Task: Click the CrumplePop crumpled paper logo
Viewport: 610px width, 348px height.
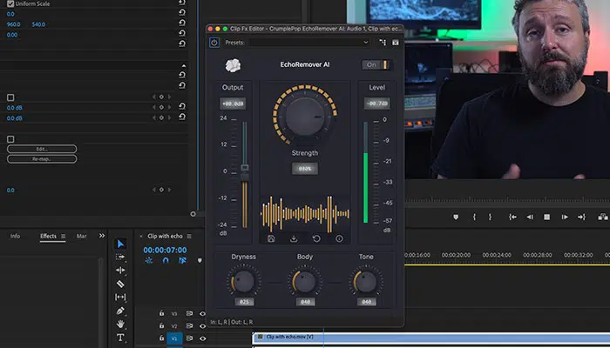Action: click(233, 65)
